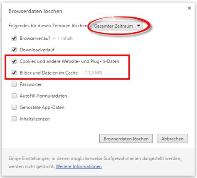Screen dimensions: 197x178
Task: Toggle the Downloadverlauf checkbox
Action: (14, 50)
